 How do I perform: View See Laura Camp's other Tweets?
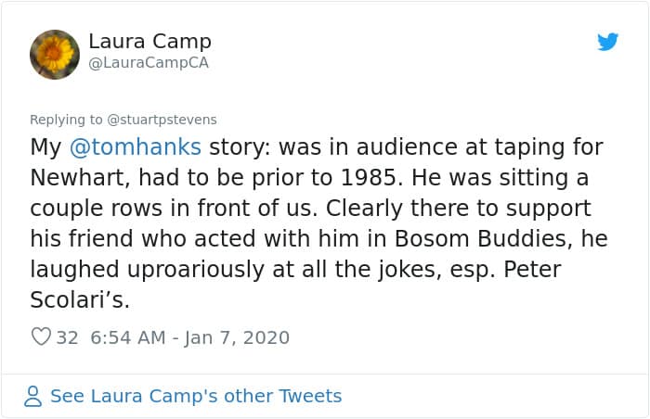coord(196,396)
